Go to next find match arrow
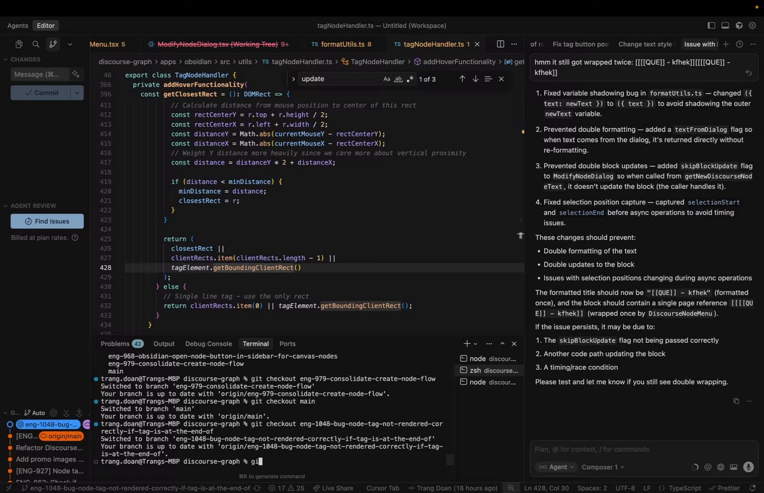Image resolution: width=764 pixels, height=493 pixels. [475, 79]
